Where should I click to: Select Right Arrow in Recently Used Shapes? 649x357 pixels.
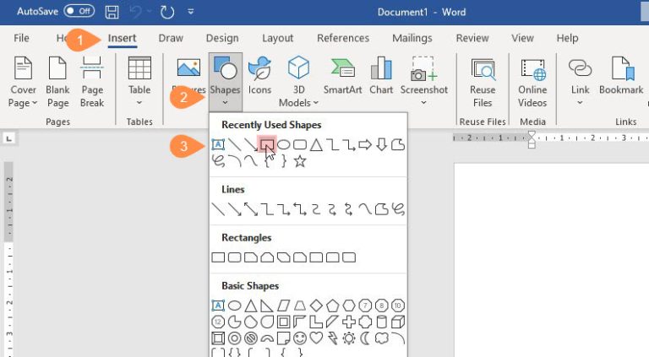tap(365, 144)
